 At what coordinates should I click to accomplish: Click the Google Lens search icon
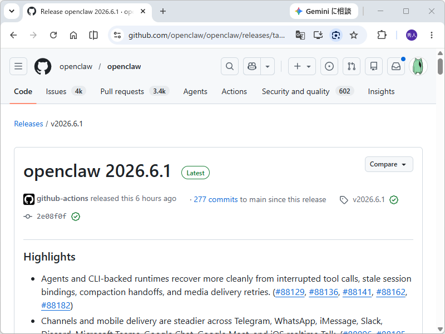(336, 35)
